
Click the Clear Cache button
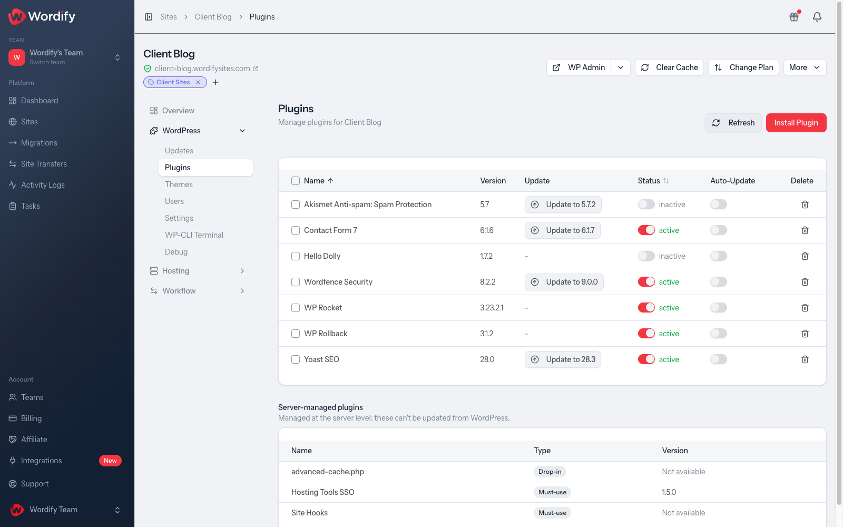[669, 67]
